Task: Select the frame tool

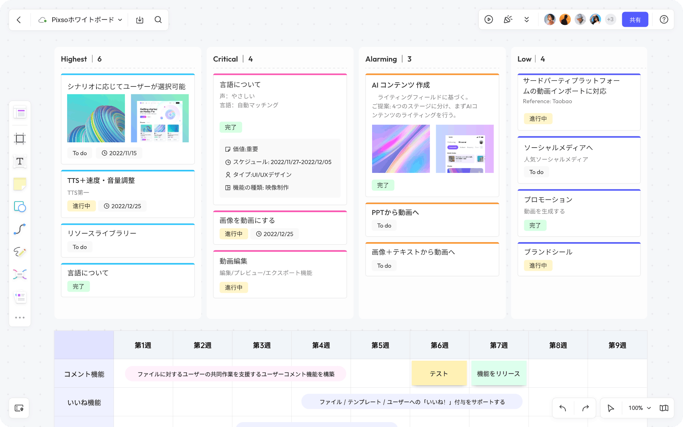Action: pyautogui.click(x=20, y=139)
